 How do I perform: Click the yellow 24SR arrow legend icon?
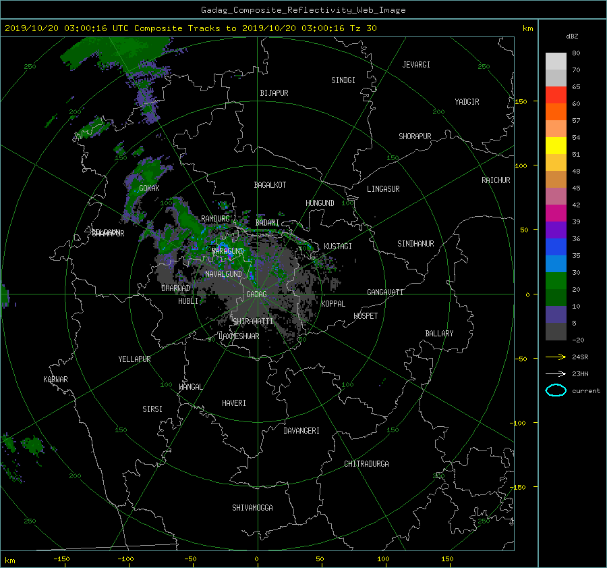point(556,357)
